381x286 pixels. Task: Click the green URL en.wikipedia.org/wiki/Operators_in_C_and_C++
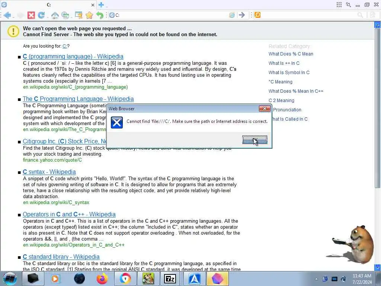[74, 245]
